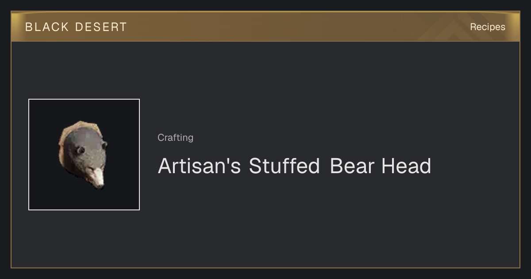Click the word "Stuffed" in the heading
This screenshot has height=279, width=531.
tap(284, 166)
